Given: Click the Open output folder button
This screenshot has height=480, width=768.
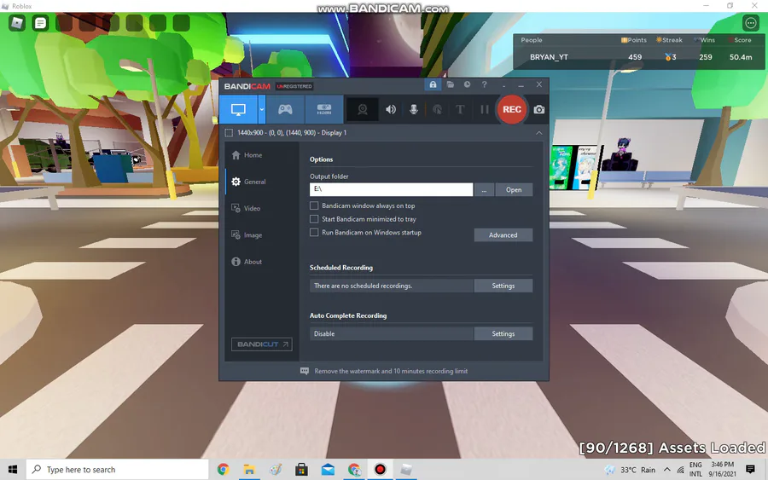Looking at the screenshot, I should coord(514,190).
